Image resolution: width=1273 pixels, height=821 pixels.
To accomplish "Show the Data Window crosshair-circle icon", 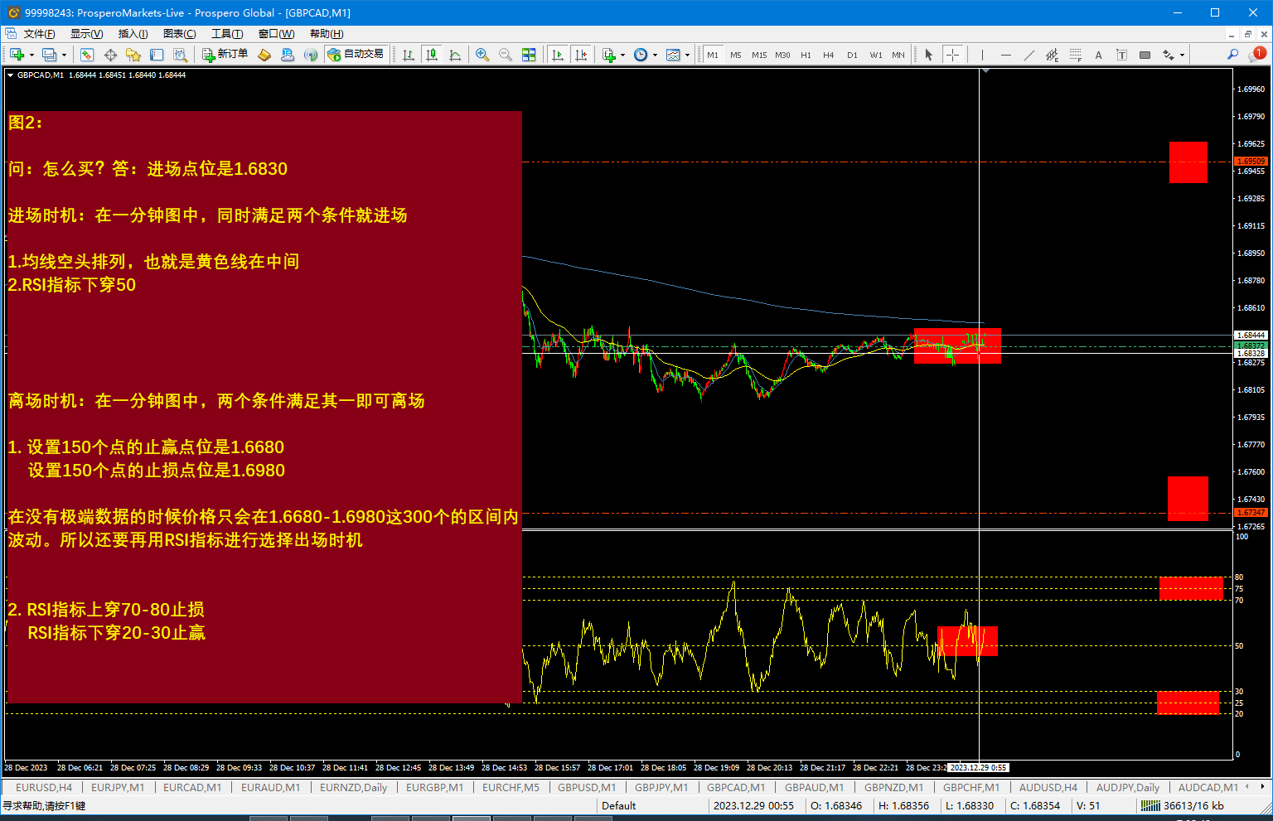I will 110,55.
